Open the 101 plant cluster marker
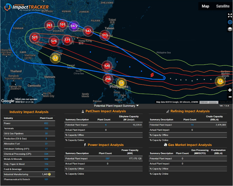The image size is (233, 186). click(x=63, y=25)
